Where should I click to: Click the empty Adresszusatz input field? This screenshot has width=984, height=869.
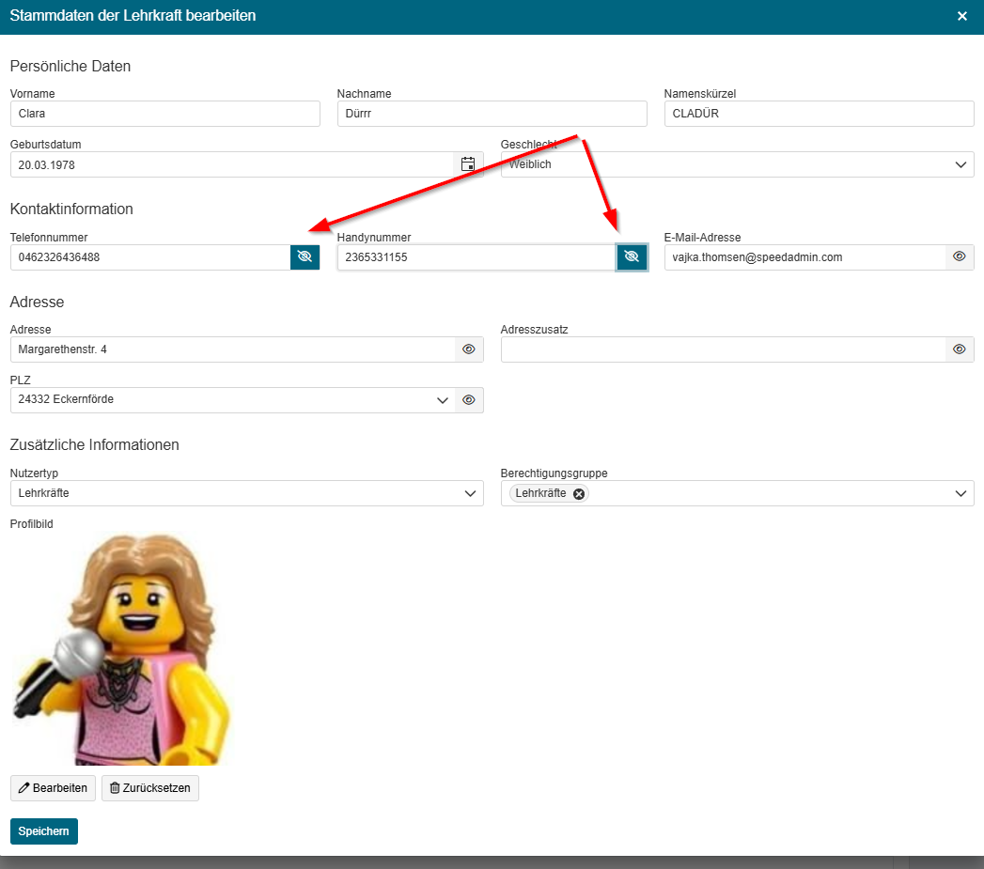(724, 349)
